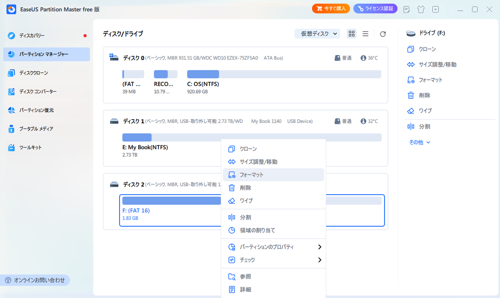Click 今すぐ購入 button

[x=331, y=9]
